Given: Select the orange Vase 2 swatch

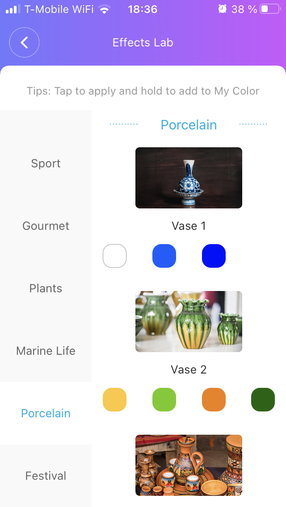Looking at the screenshot, I should [x=214, y=399].
